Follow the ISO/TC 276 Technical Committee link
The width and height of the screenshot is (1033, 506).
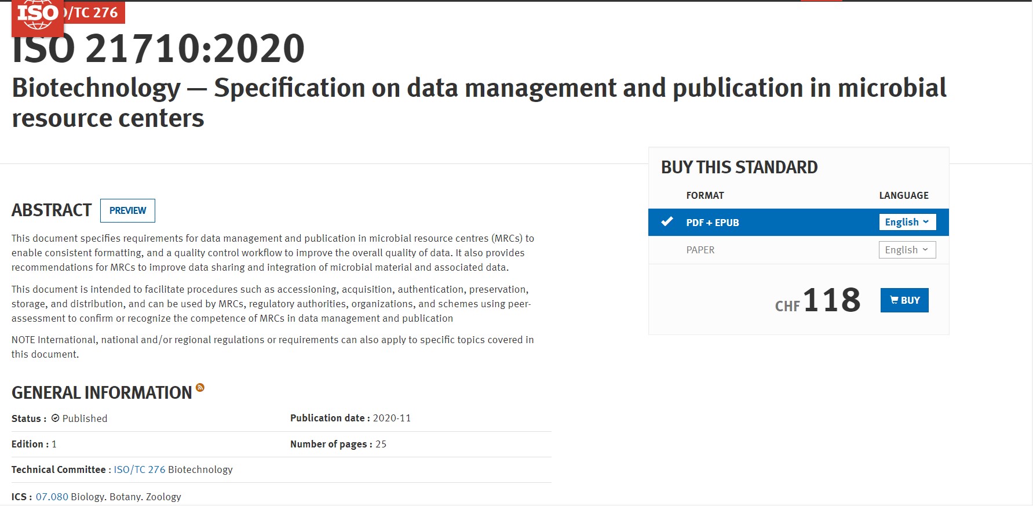pos(139,469)
